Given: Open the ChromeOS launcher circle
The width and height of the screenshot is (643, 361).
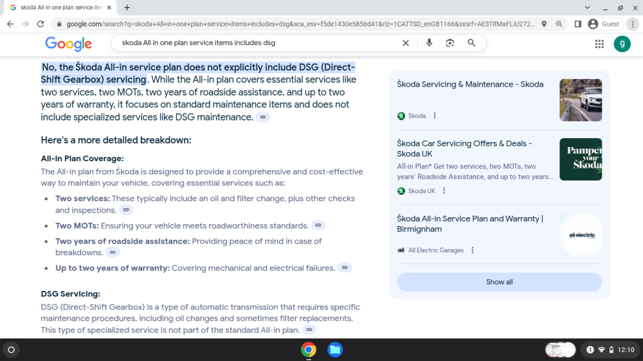Looking at the screenshot, I should pyautogui.click(x=12, y=350).
